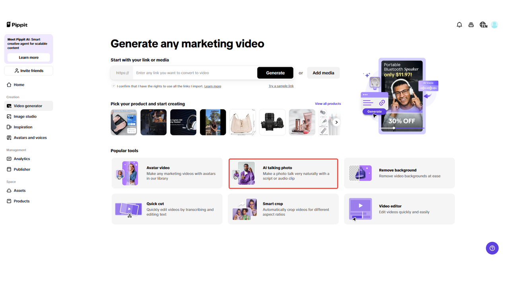Select Video generator in the sidebar
Image resolution: width=509 pixels, height=286 pixels.
29,106
